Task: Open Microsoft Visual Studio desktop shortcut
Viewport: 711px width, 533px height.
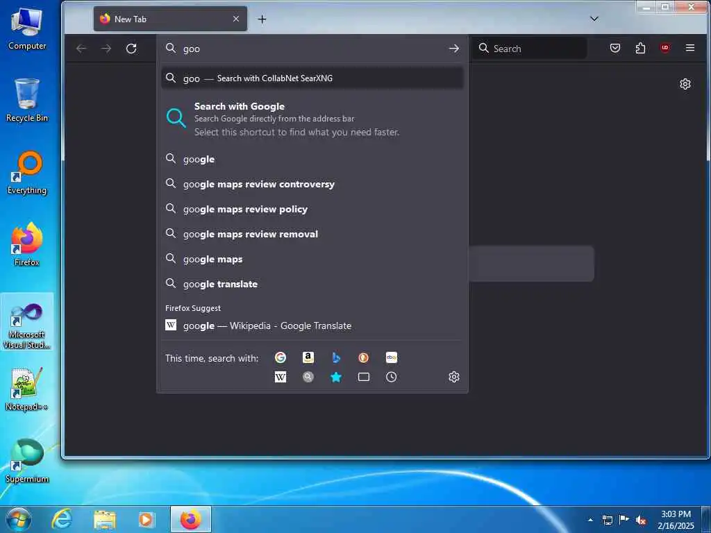Action: (x=27, y=322)
